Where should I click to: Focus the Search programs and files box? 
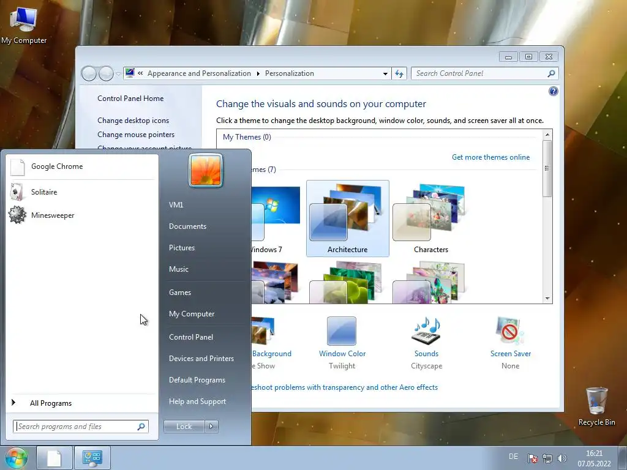click(x=81, y=427)
